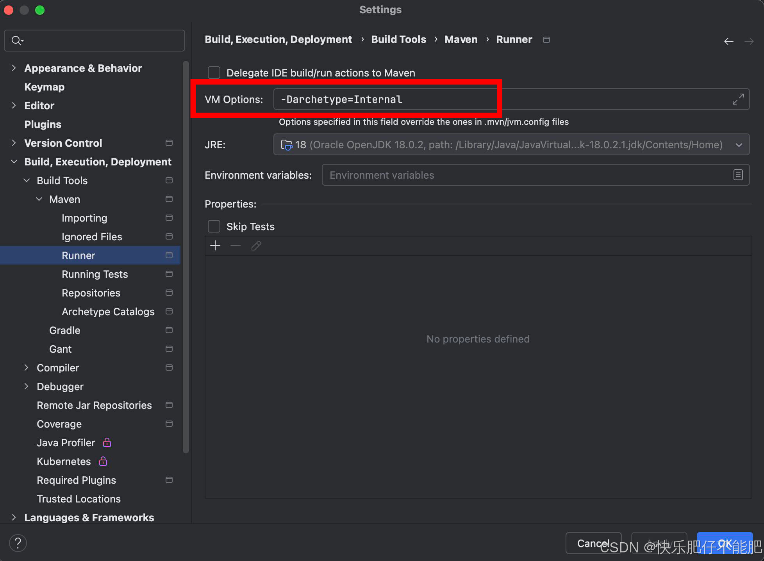The height and width of the screenshot is (561, 764).
Task: Toggle the Skip Tests checkbox
Action: [x=214, y=226]
